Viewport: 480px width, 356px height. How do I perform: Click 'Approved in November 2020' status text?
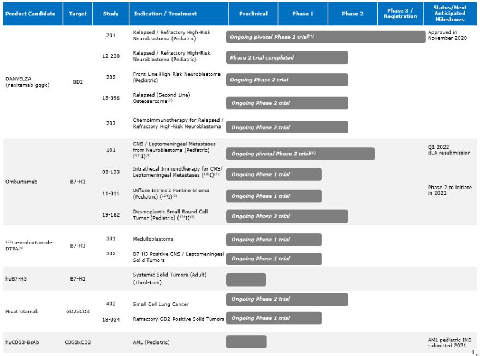pos(447,35)
